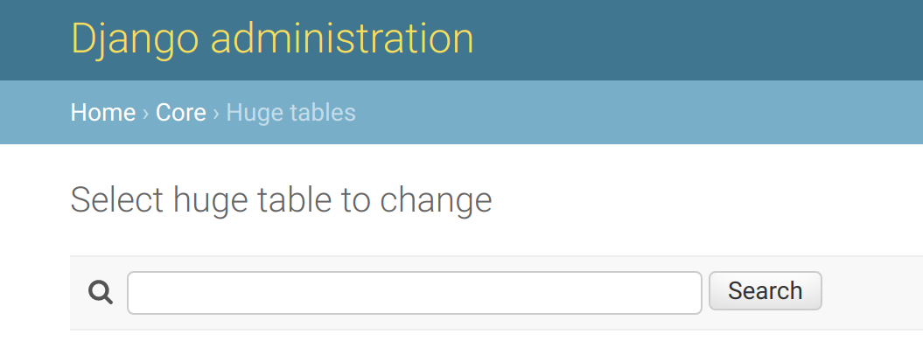The width and height of the screenshot is (923, 355).
Task: Click the word change in the page heading
Action: click(x=437, y=200)
